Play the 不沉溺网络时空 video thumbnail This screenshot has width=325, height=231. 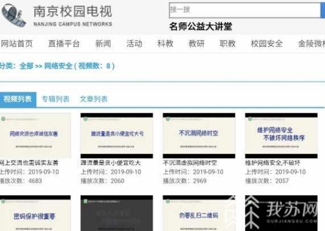click(198, 135)
